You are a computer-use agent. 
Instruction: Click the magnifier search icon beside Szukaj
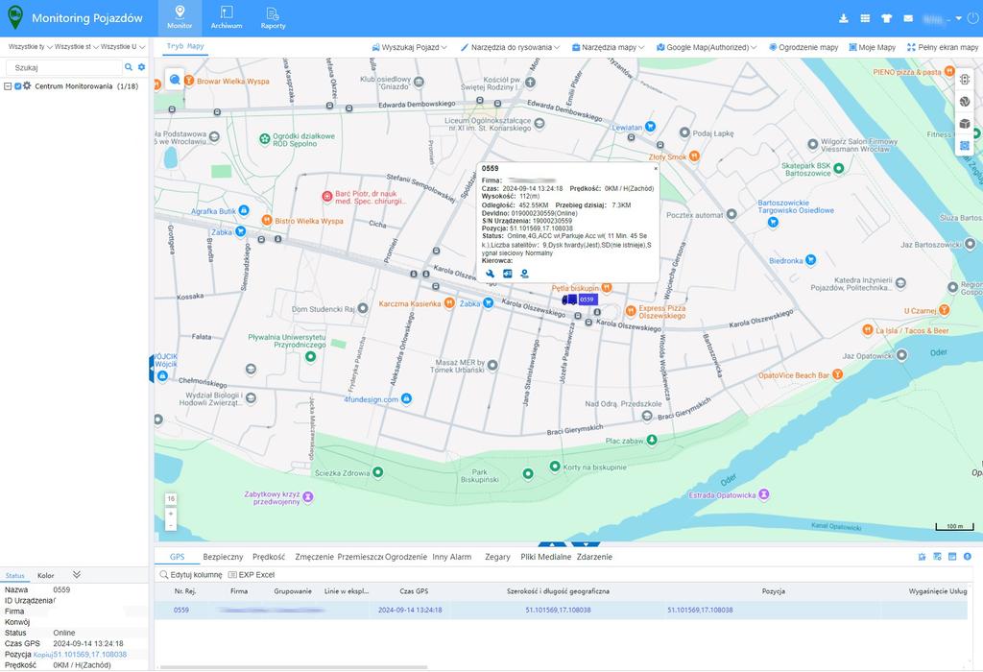pyautogui.click(x=129, y=67)
